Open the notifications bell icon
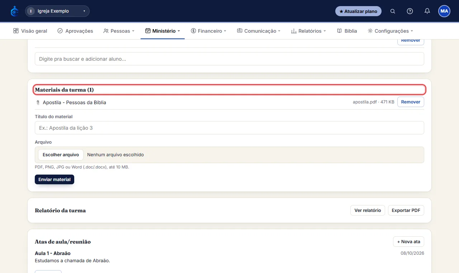The width and height of the screenshot is (459, 273). pos(427,11)
